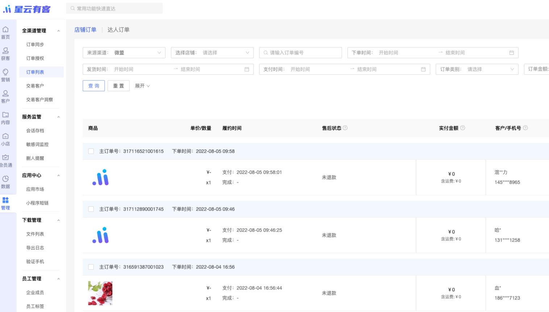The height and width of the screenshot is (312, 549).
Task: Check the box for order 317116521001615
Action: pyautogui.click(x=91, y=151)
